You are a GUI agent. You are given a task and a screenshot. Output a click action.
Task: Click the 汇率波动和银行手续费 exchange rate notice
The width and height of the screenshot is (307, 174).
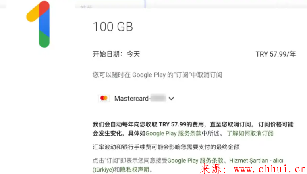click(x=166, y=147)
